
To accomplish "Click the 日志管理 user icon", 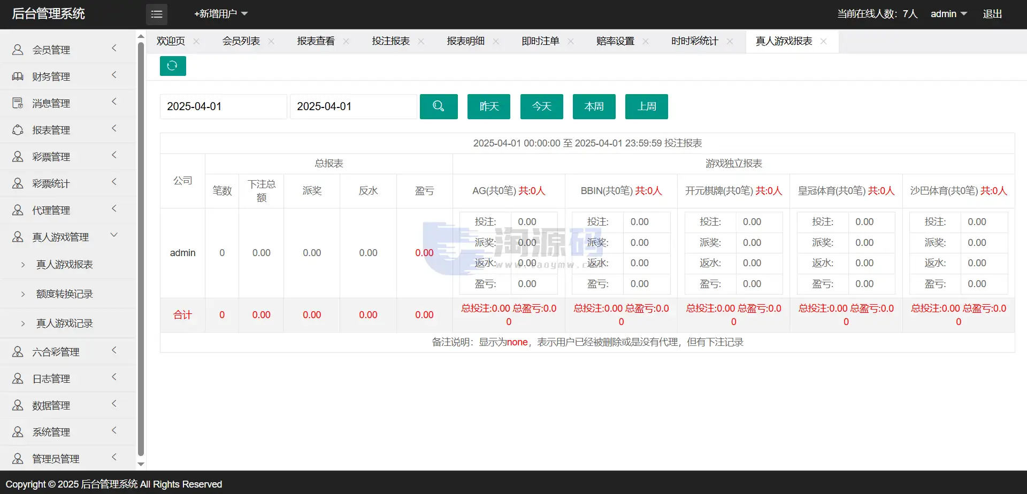I will [18, 379].
